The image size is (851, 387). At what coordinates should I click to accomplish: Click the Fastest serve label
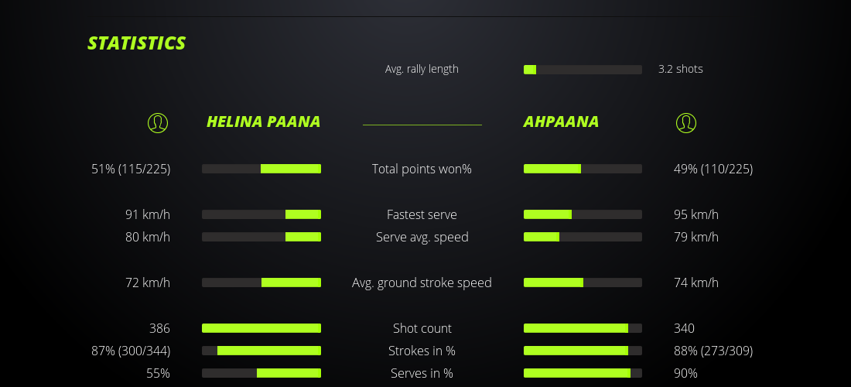pos(422,214)
